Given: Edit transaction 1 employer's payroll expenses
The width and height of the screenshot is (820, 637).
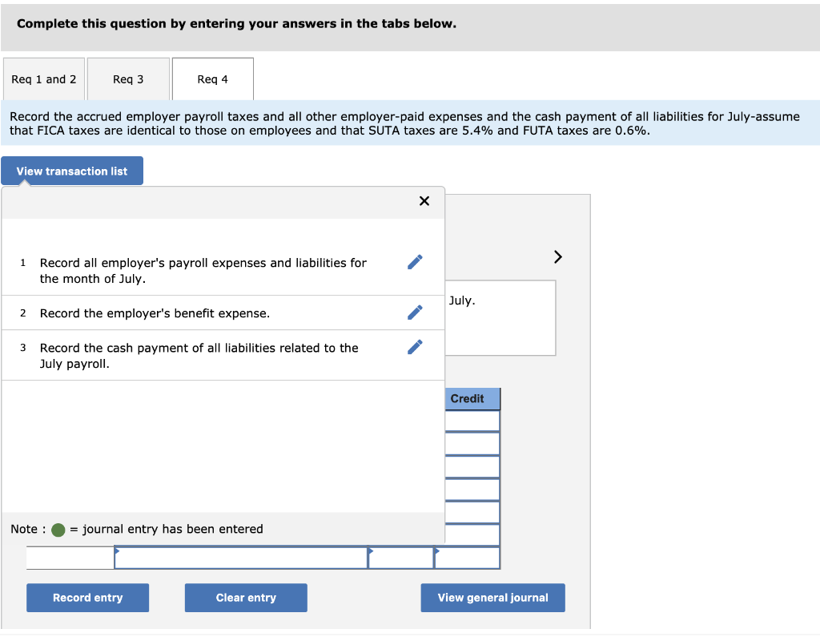Looking at the screenshot, I should [415, 262].
